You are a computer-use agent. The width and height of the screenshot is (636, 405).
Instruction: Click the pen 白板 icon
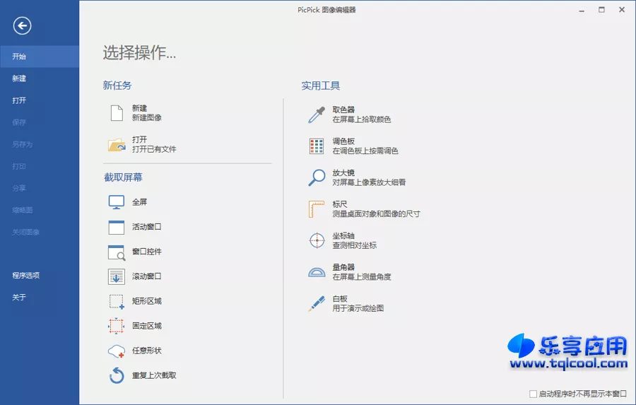point(317,303)
